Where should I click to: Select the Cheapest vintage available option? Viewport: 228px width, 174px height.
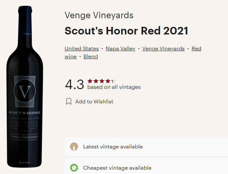117,168
